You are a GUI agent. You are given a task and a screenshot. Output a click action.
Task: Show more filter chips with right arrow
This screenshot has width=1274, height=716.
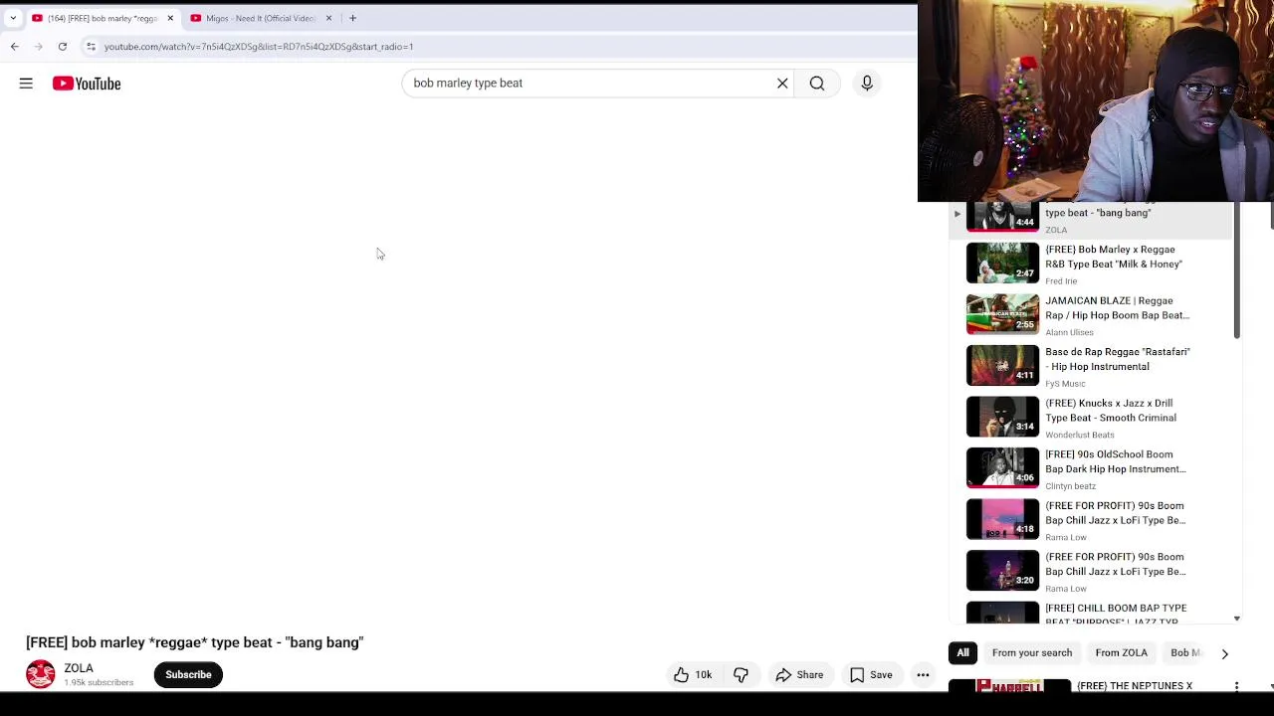[x=1224, y=653]
